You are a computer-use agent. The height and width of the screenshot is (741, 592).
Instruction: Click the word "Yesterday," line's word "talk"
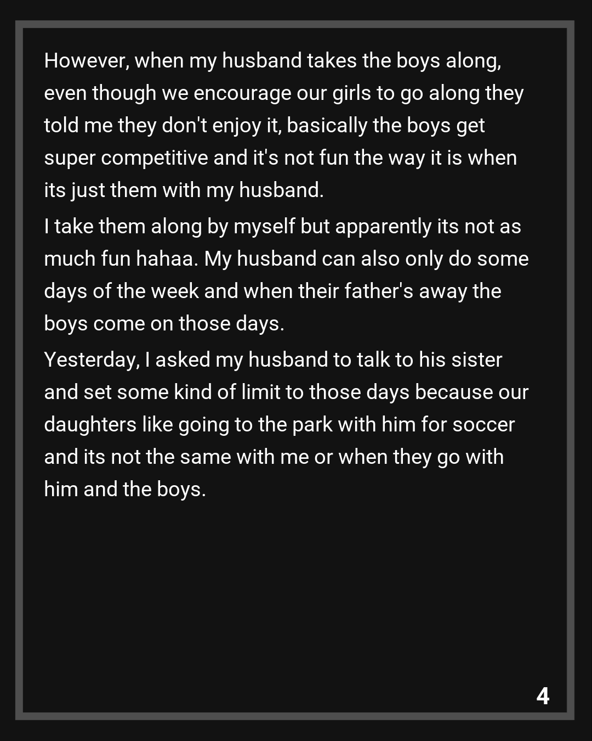pyautogui.click(x=373, y=360)
